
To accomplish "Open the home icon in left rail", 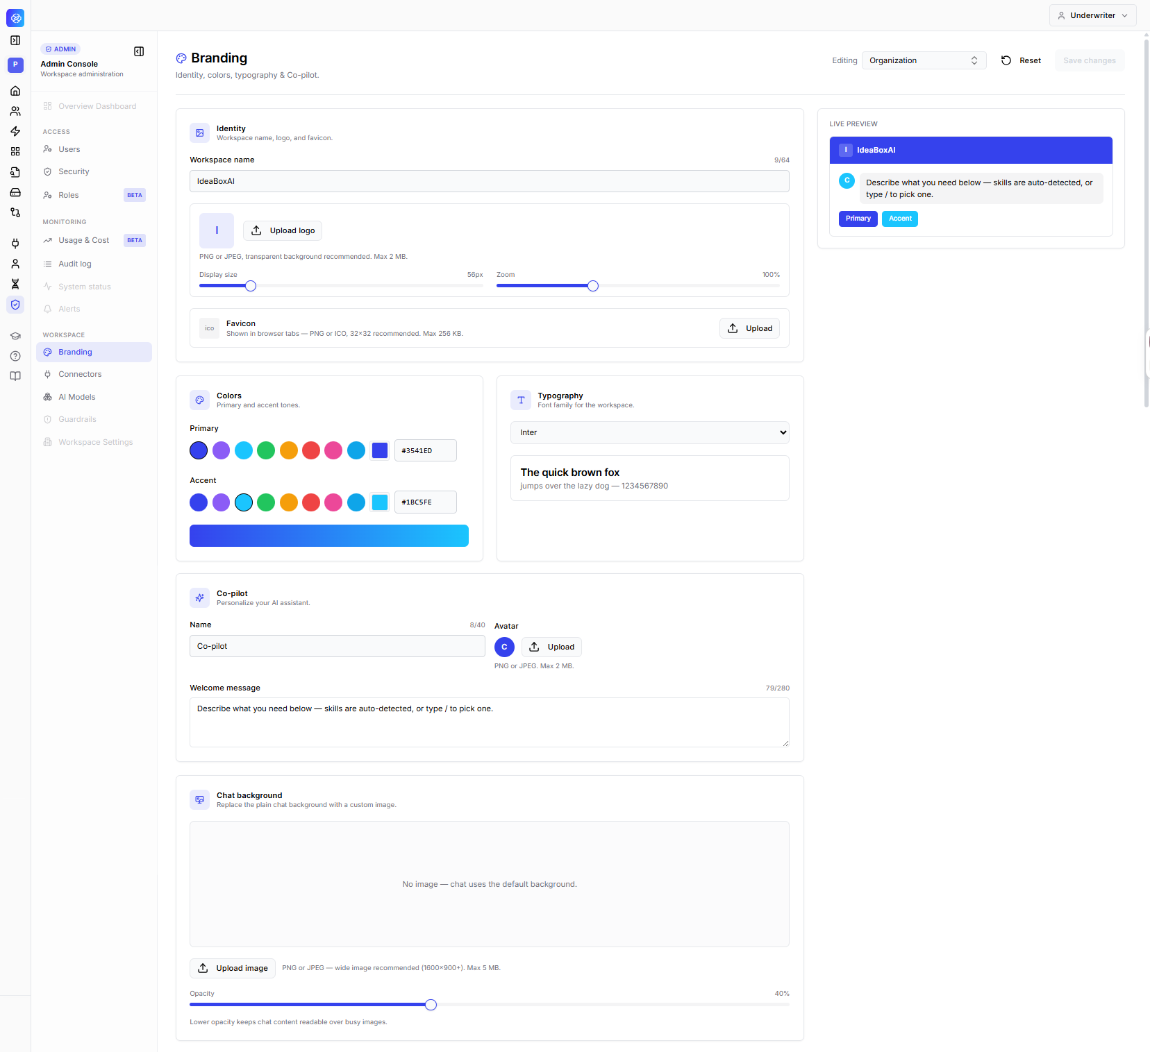I will point(15,91).
